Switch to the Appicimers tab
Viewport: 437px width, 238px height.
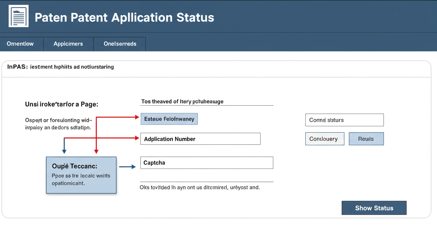tap(68, 44)
